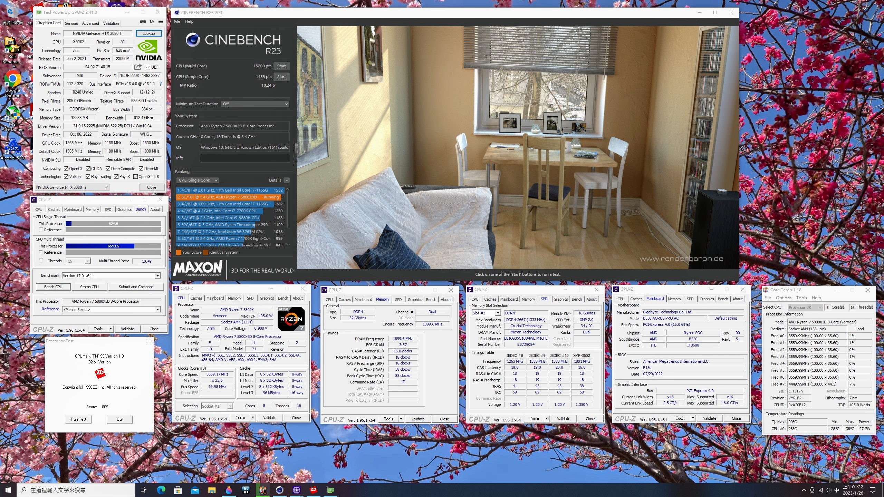Click the Windows taskbar search box
884x497 pixels.
[76, 490]
